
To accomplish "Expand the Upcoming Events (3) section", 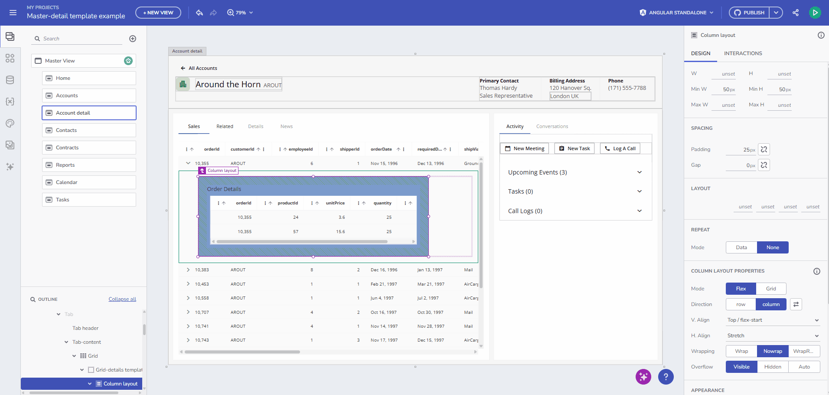I will 640,172.
